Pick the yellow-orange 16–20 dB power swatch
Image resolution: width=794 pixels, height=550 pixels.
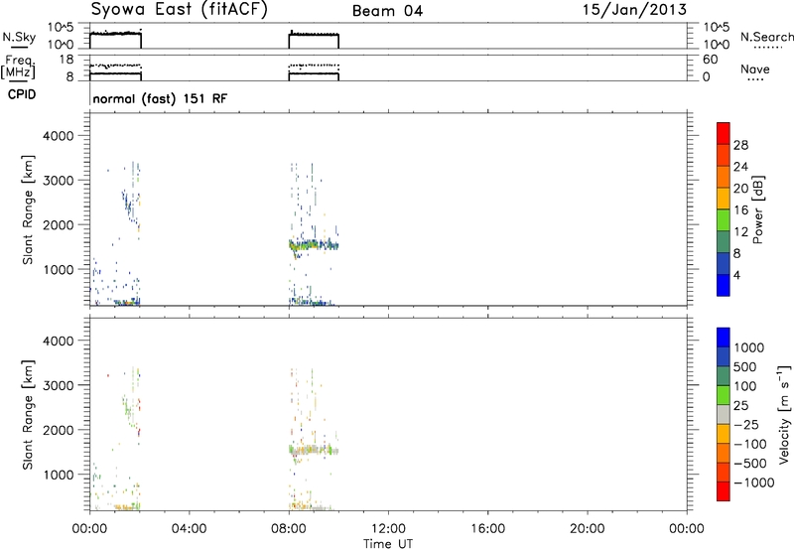coord(724,199)
